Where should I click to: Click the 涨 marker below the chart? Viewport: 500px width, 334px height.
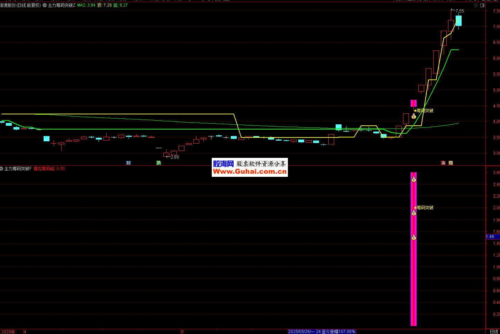pos(443,163)
